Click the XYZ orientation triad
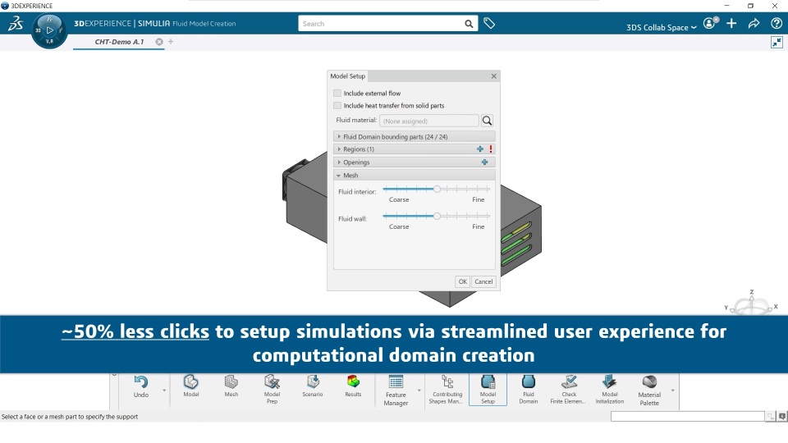 752,303
